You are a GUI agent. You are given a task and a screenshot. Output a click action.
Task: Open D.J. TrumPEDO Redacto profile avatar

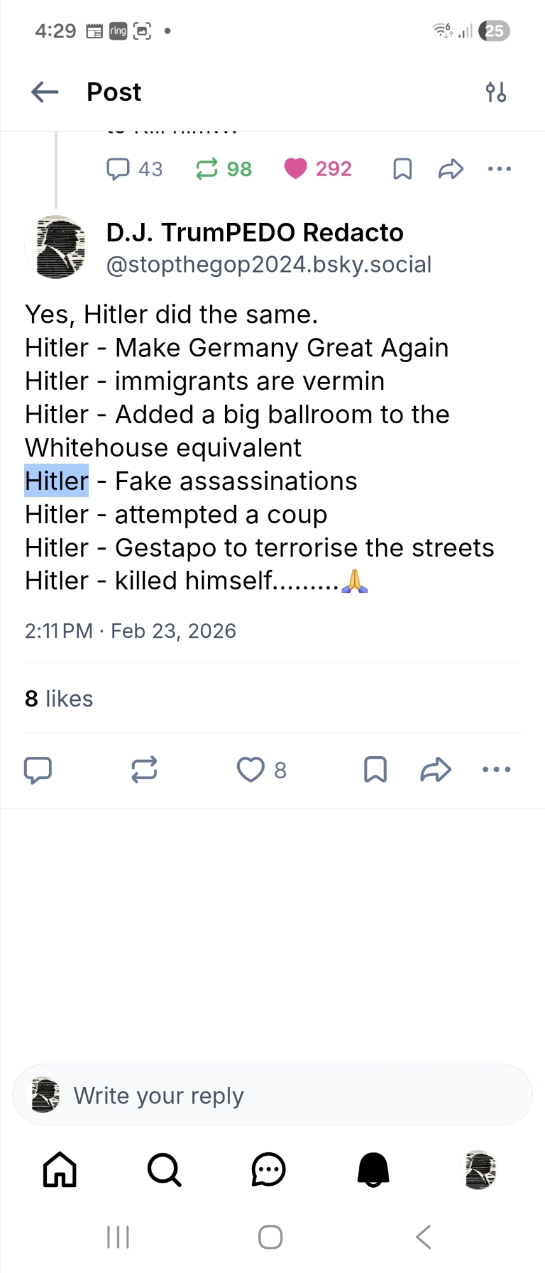57,247
